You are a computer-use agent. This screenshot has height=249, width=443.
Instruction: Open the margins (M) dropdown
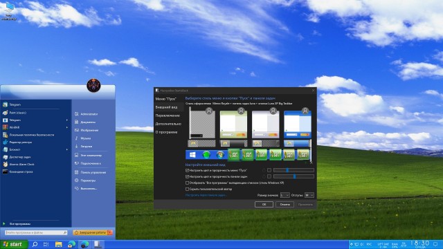309,195
